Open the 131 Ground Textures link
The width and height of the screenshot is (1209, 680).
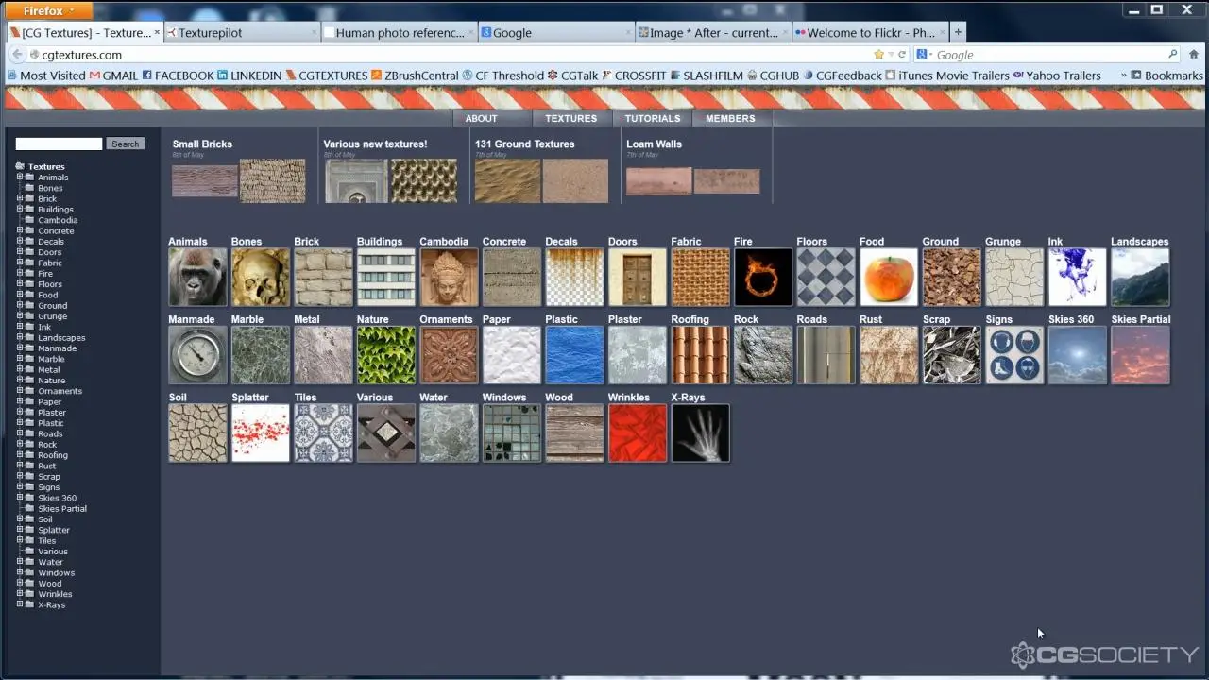[524, 144]
